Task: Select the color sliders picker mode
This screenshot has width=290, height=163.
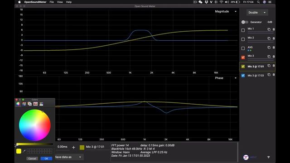Action: pos(24,104)
